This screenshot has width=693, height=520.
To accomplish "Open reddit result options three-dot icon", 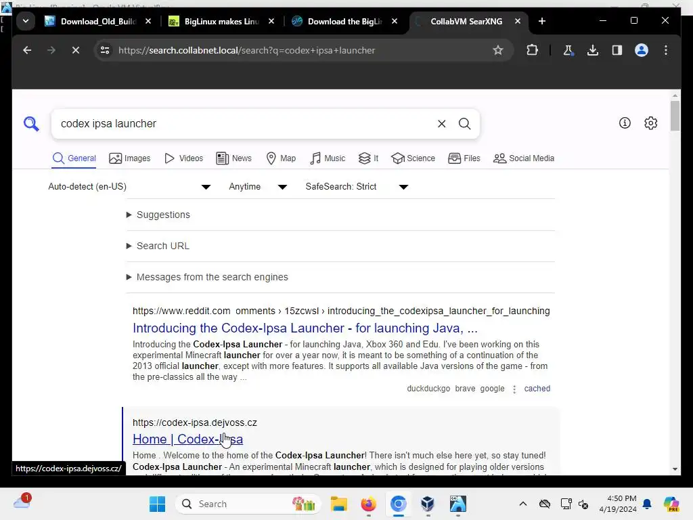I will point(514,389).
